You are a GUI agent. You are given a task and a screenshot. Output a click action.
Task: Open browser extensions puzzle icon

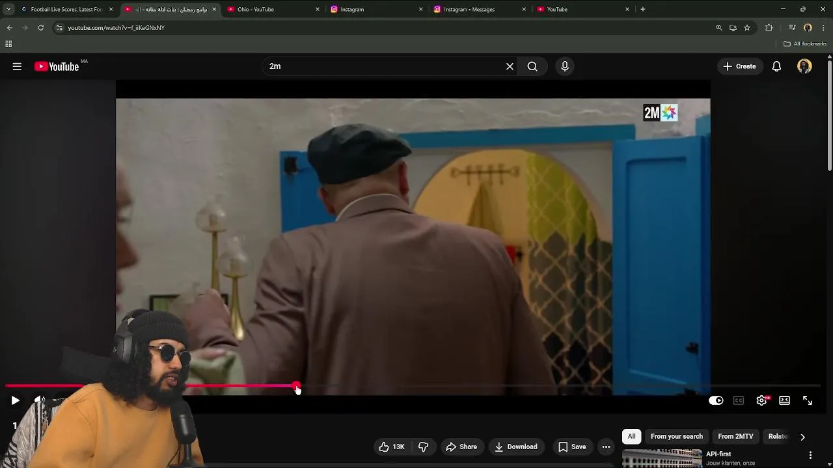[x=769, y=27]
